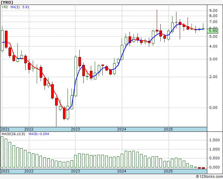Click 2023 on the MACD timeline

pos(75,171)
